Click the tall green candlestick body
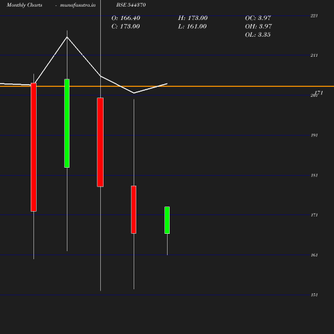Viewport: 334px width, 334px height. (67, 123)
